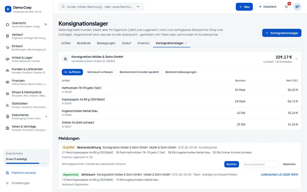Open the Erste Schritte card

[26, 158]
